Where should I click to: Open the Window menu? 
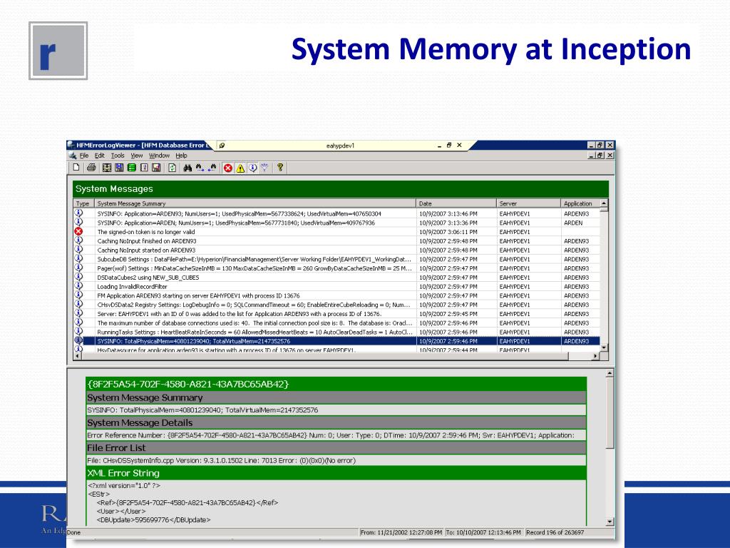point(159,156)
